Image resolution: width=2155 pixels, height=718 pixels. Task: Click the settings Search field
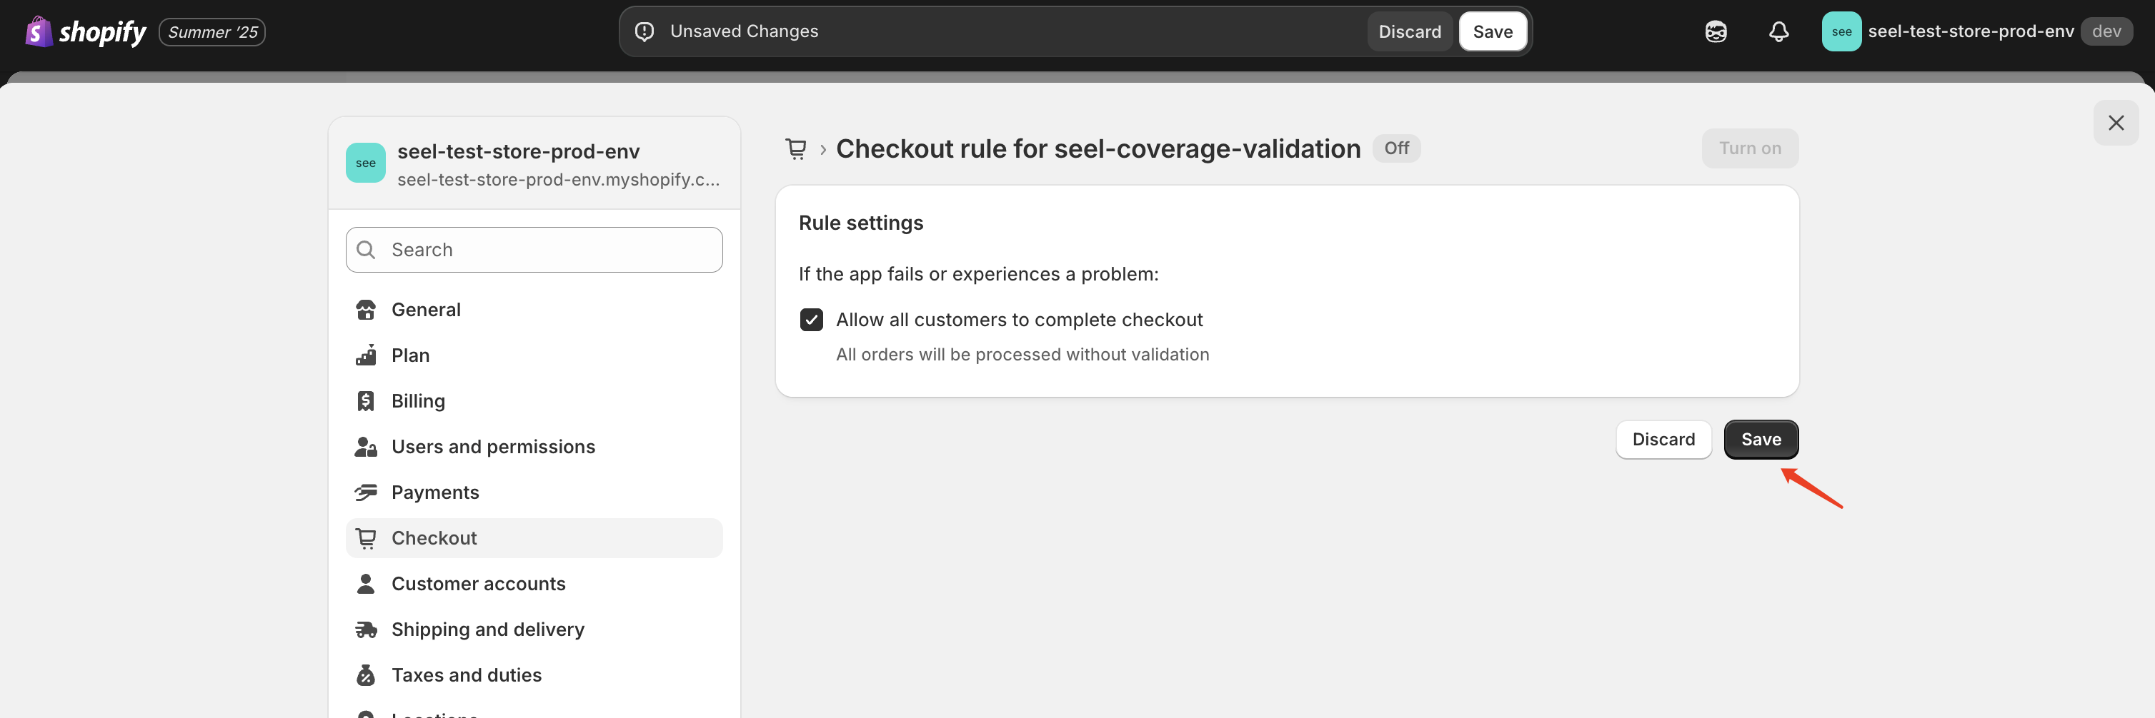pos(534,250)
